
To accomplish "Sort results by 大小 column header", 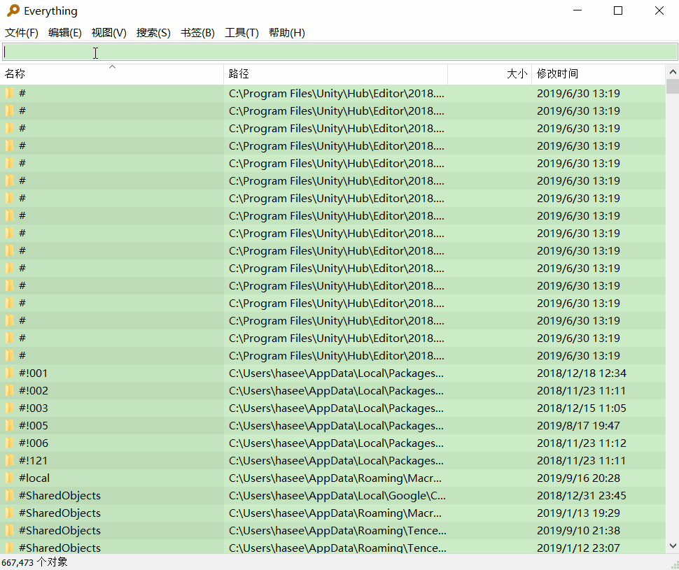I will point(490,74).
